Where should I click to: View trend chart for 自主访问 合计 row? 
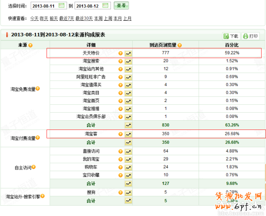click(x=128, y=184)
